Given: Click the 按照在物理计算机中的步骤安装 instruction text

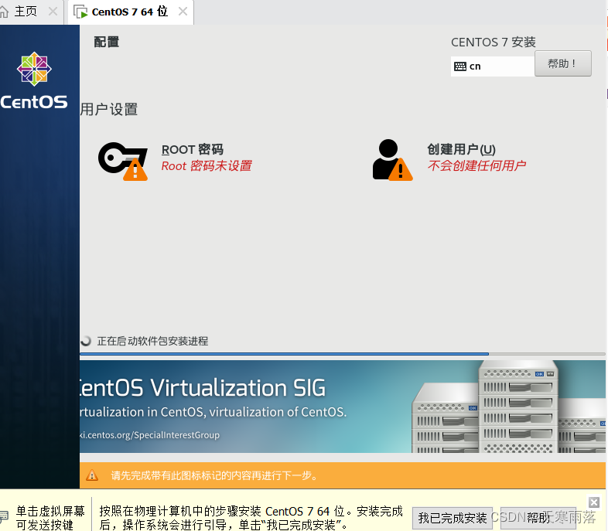Looking at the screenshot, I should (x=251, y=518).
